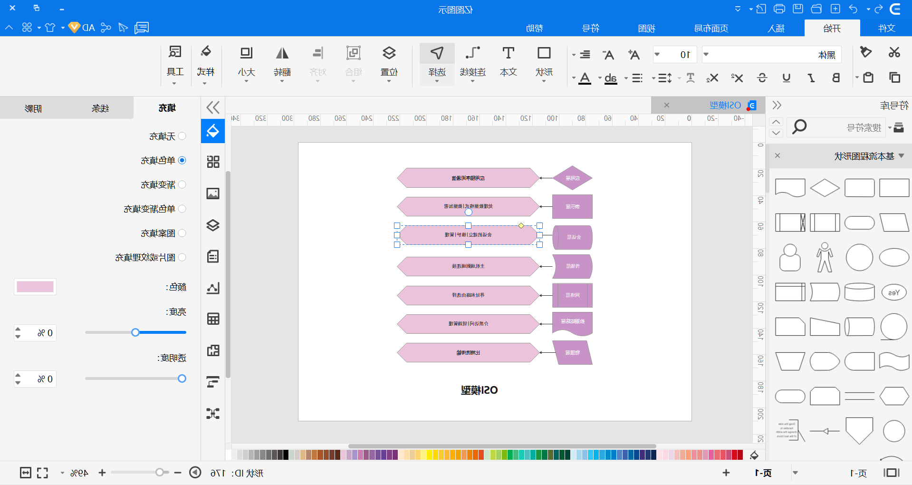912x485 pixels.
Task: Click the Copy icon in the ribbon
Action: [x=894, y=77]
